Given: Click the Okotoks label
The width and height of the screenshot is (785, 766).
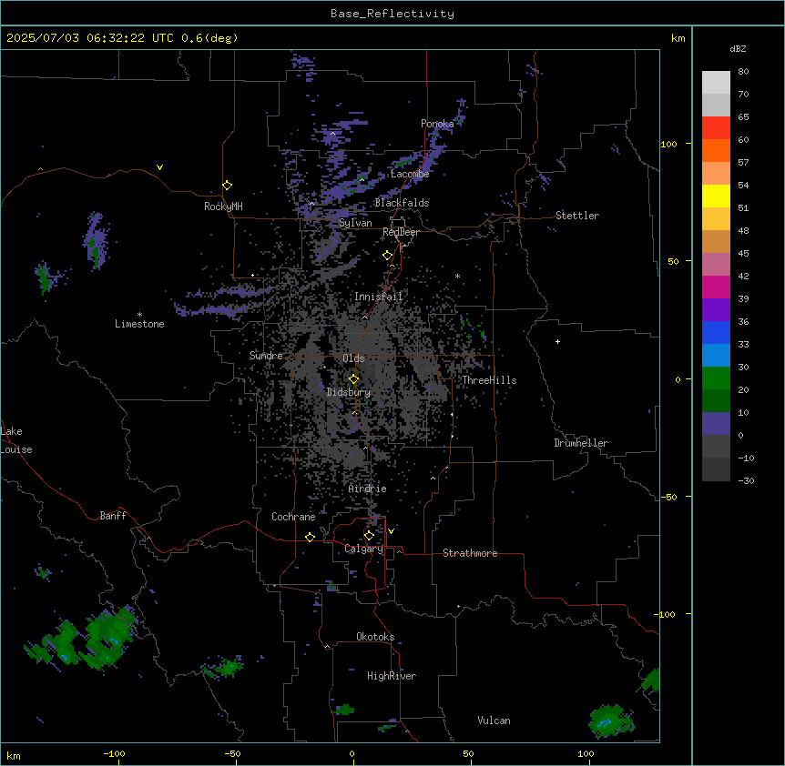Looking at the screenshot, I should pyautogui.click(x=375, y=637).
